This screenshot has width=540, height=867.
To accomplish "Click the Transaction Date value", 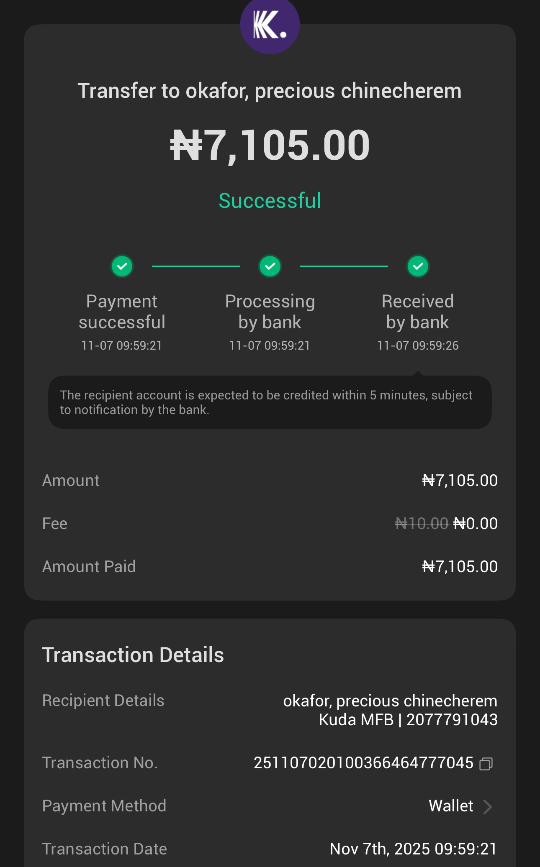I will pyautogui.click(x=413, y=849).
